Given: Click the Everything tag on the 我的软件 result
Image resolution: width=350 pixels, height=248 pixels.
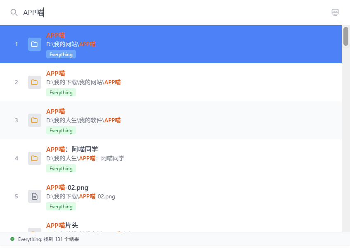Looking at the screenshot, I should click(x=61, y=130).
